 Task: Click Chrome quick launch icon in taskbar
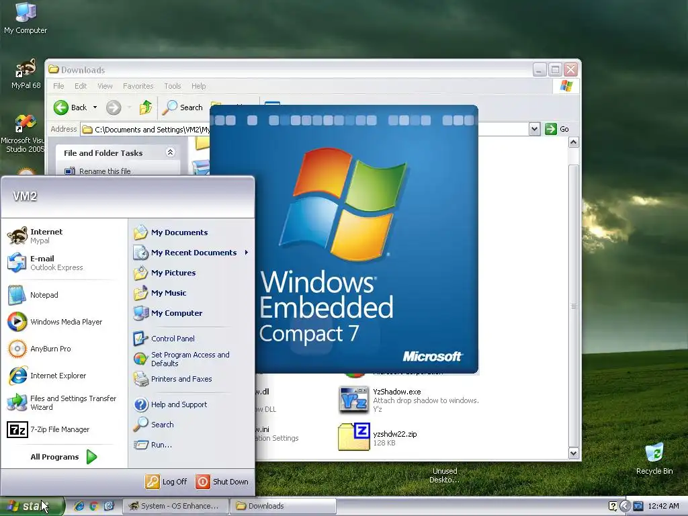tap(93, 506)
